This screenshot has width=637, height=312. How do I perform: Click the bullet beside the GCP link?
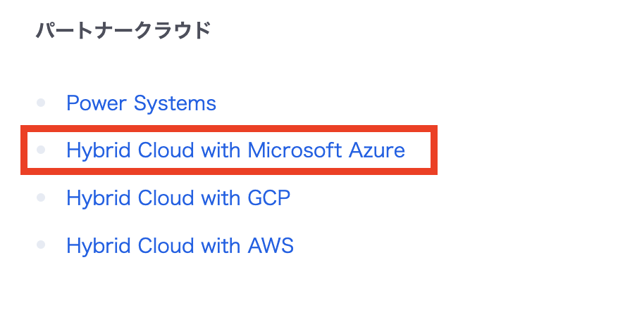(x=41, y=197)
